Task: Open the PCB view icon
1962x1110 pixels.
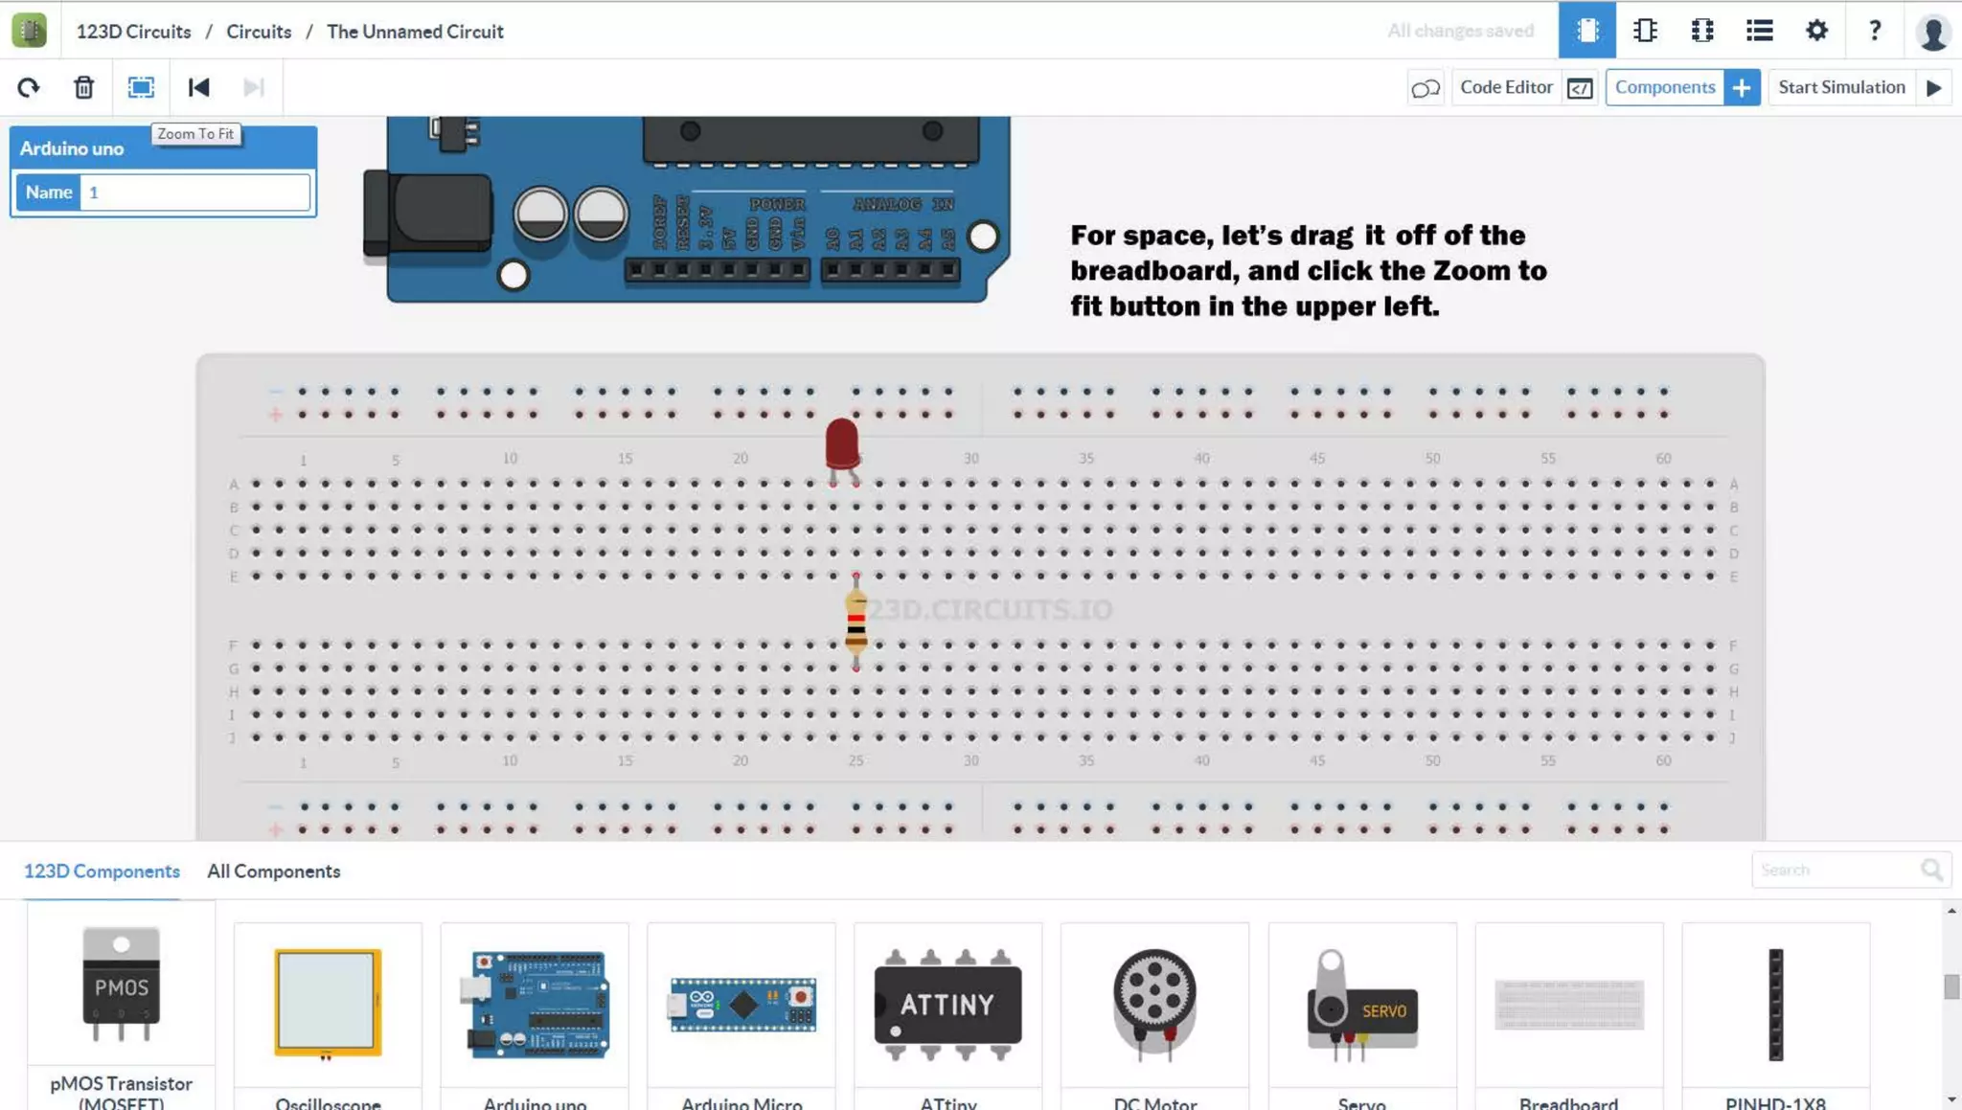Action: click(1702, 31)
